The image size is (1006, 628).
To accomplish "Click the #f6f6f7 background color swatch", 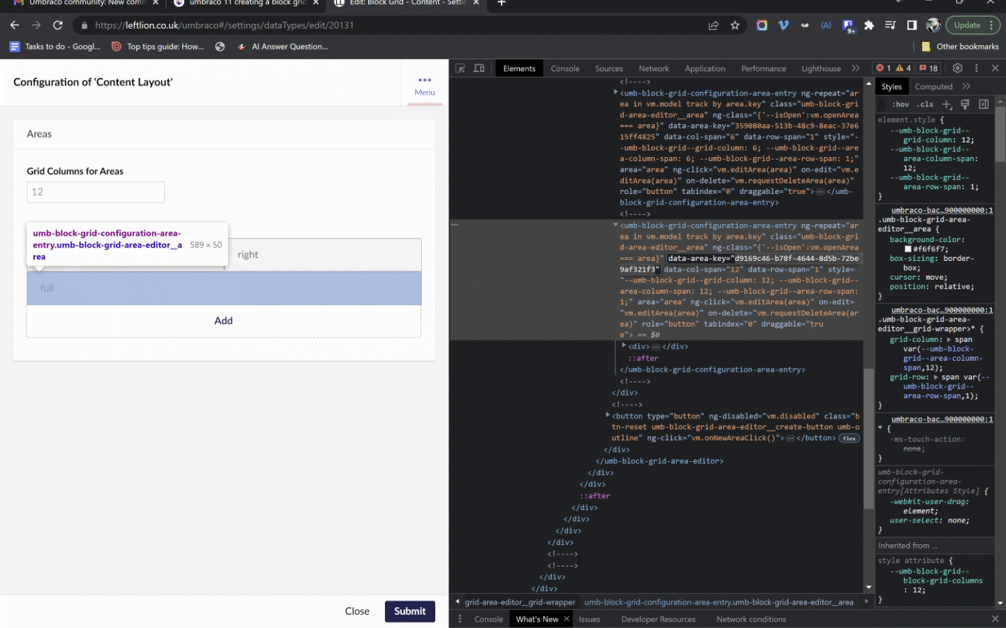I will 908,249.
